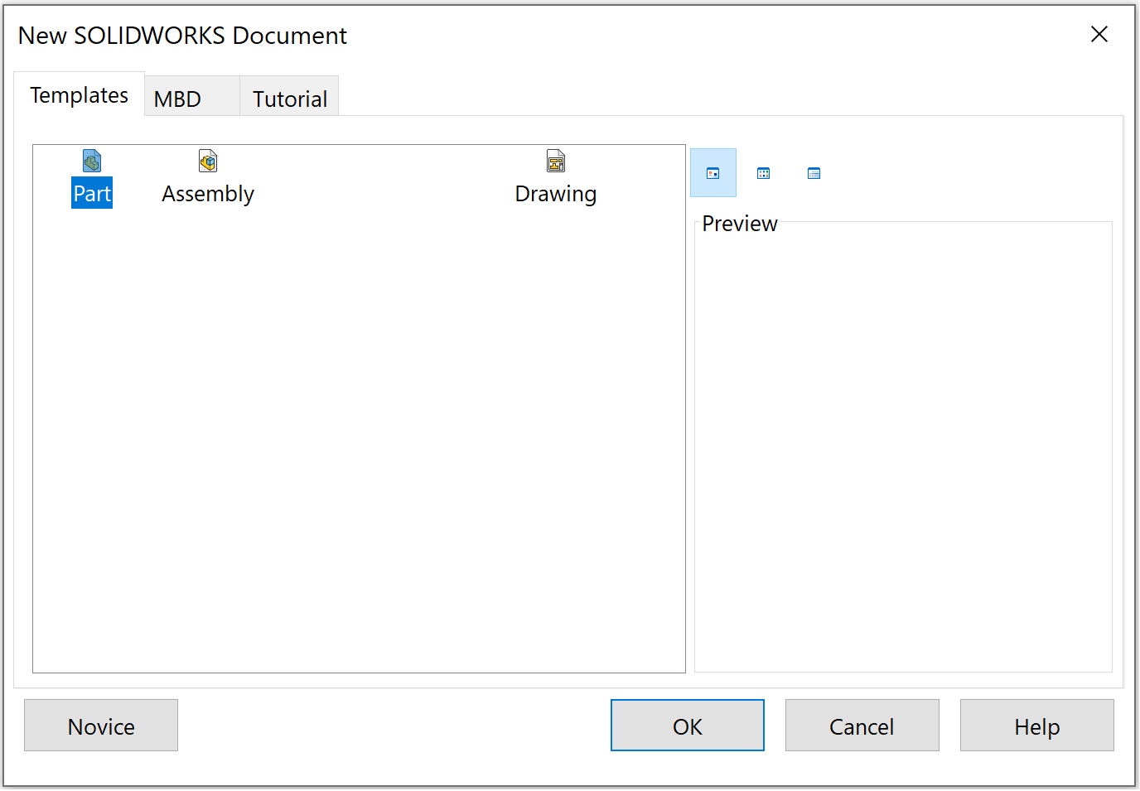Switch to List view icon
This screenshot has height=791, width=1140.
coord(764,173)
